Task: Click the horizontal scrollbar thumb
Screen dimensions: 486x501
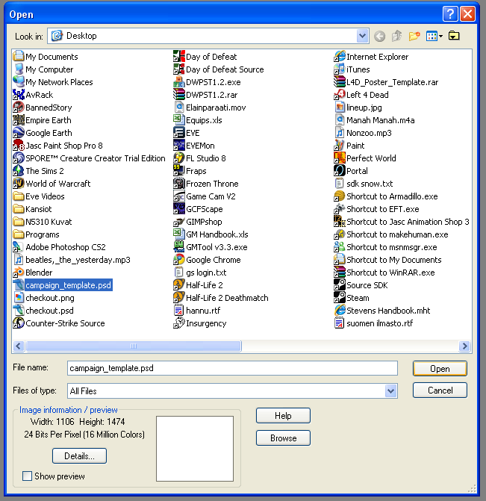Action: 134,346
